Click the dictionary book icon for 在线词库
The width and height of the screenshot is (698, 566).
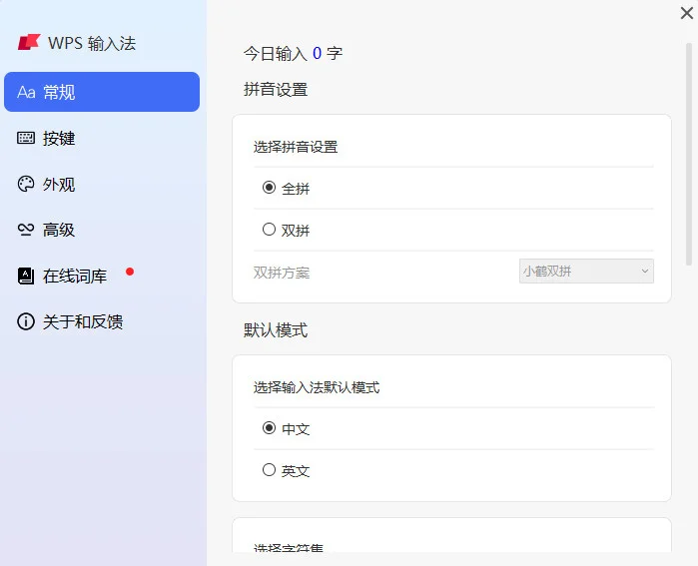click(26, 276)
